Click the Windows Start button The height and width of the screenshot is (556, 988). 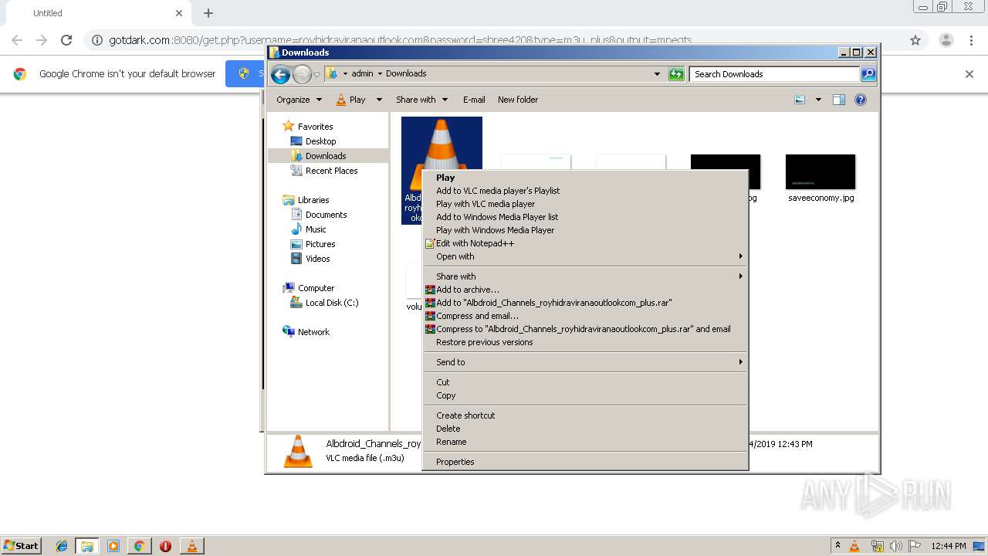21,546
